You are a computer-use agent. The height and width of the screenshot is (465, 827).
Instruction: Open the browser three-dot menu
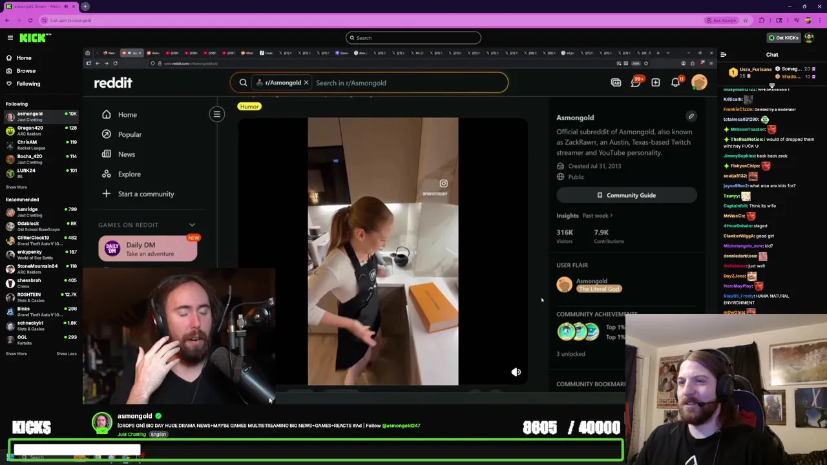coord(819,20)
